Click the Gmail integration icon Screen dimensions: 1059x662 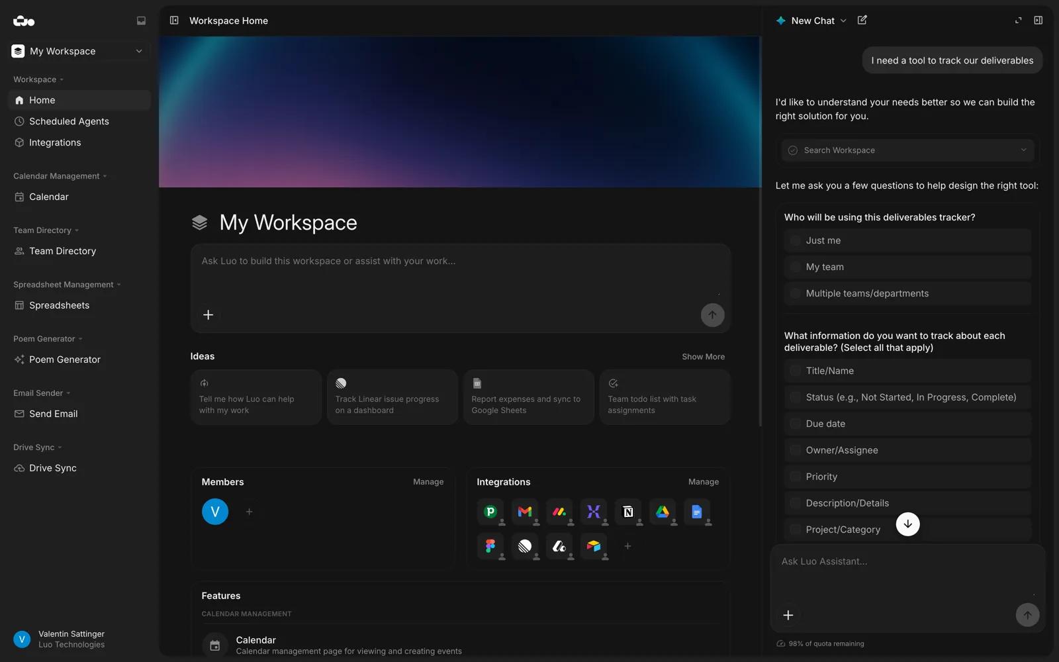524,512
